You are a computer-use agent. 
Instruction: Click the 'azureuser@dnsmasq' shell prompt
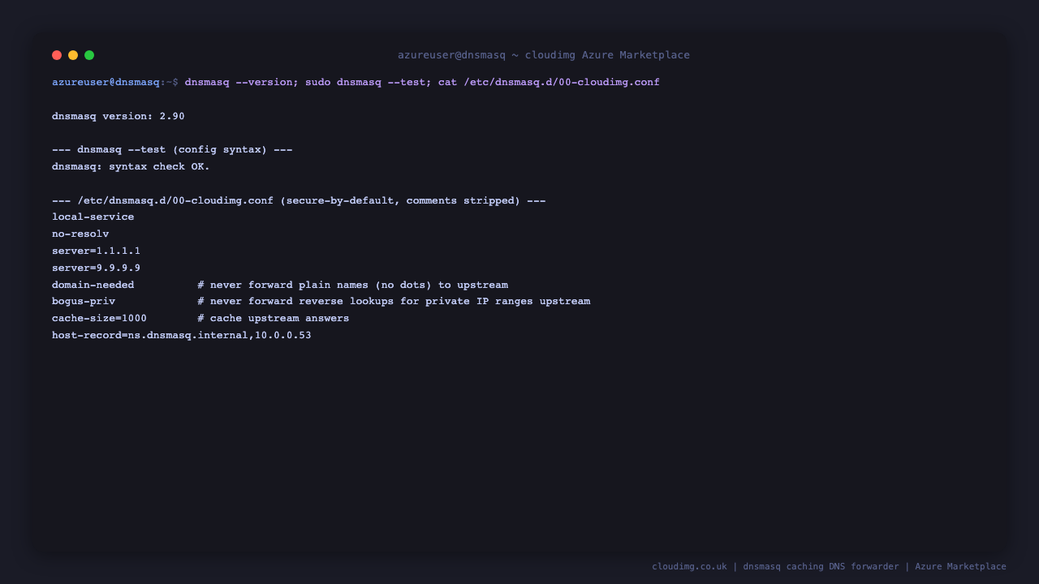[x=106, y=82]
